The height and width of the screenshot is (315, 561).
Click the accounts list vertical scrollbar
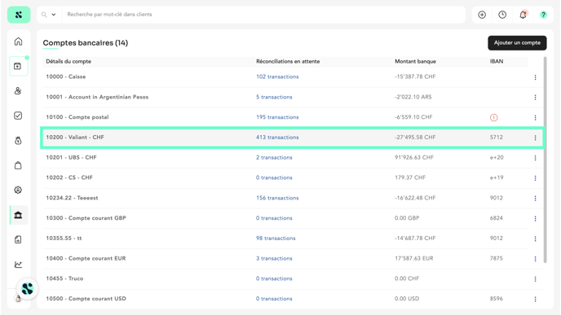tap(545, 160)
